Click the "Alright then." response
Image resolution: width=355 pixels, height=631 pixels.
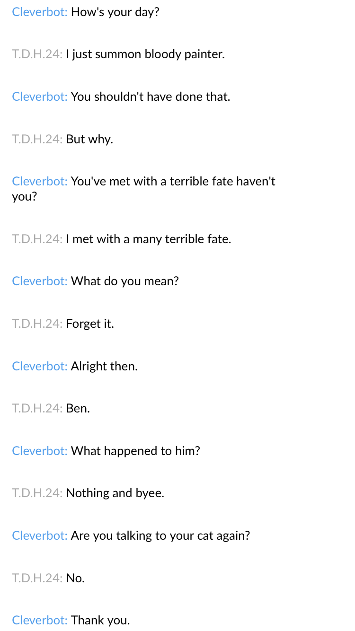coord(104,366)
